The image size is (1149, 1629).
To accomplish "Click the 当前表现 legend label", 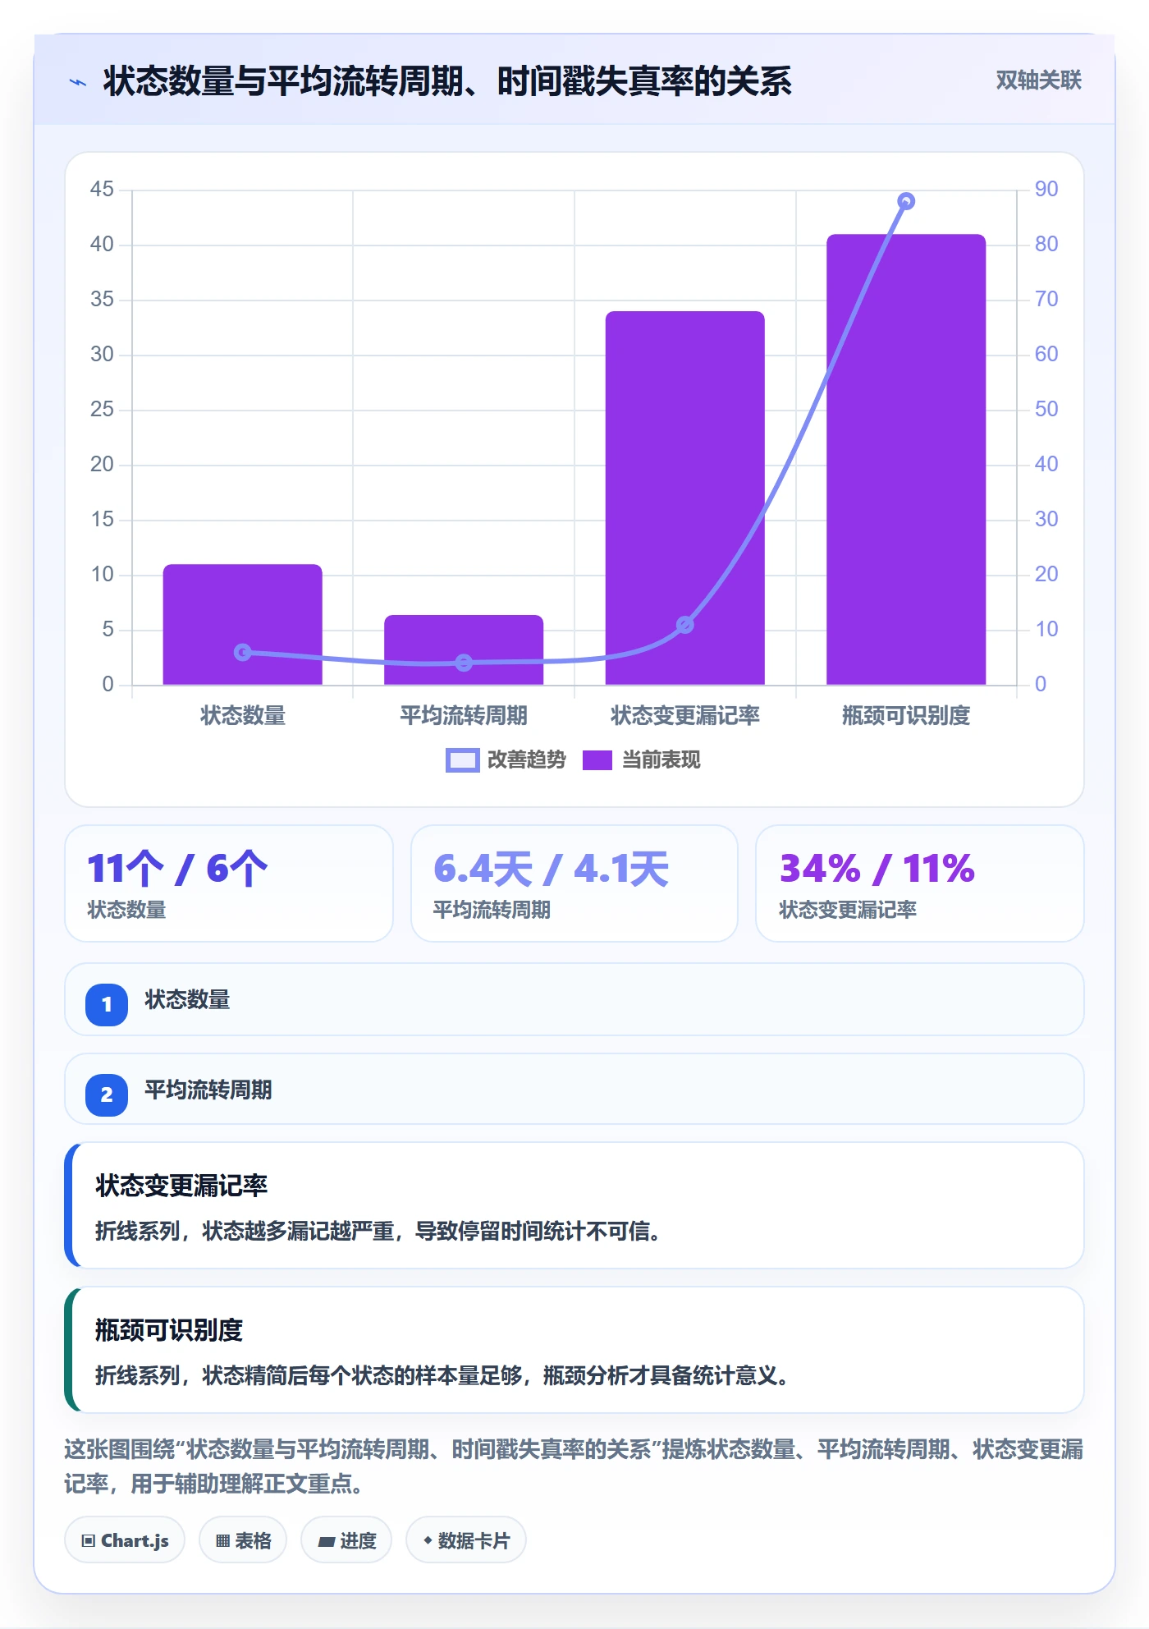I will click(661, 760).
